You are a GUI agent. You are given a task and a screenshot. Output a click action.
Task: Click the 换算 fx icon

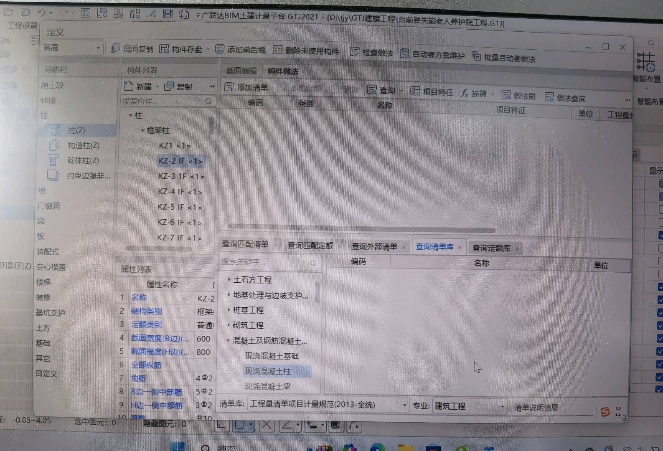click(x=464, y=93)
